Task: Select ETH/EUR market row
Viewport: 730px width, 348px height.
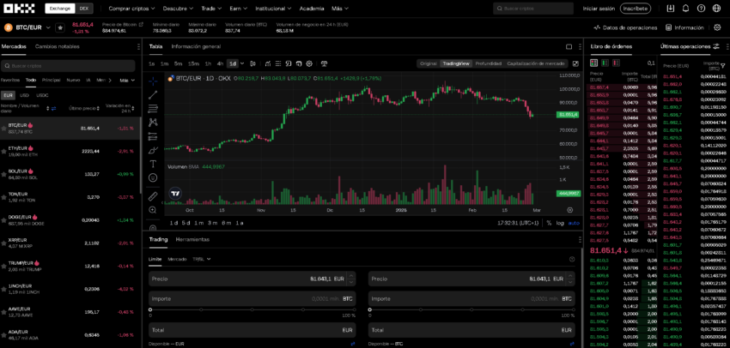Action: click(70, 152)
